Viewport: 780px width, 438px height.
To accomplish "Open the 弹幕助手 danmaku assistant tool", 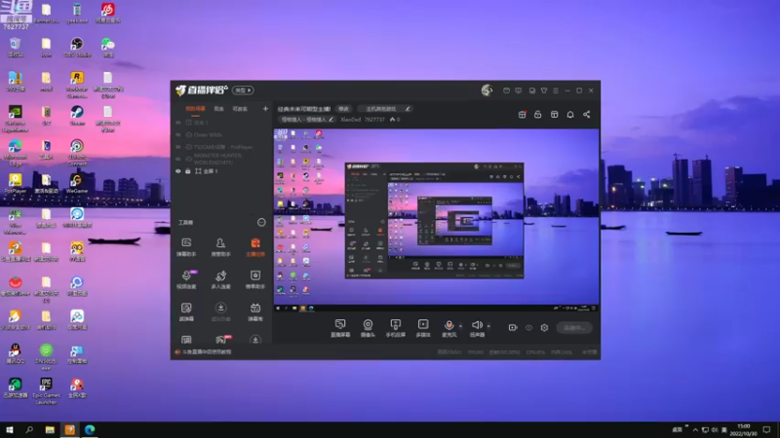I will (186, 247).
